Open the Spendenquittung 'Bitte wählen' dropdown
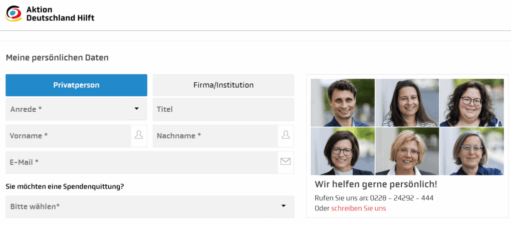 [x=283, y=206]
